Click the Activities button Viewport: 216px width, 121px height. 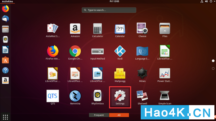click(x=7, y=2)
